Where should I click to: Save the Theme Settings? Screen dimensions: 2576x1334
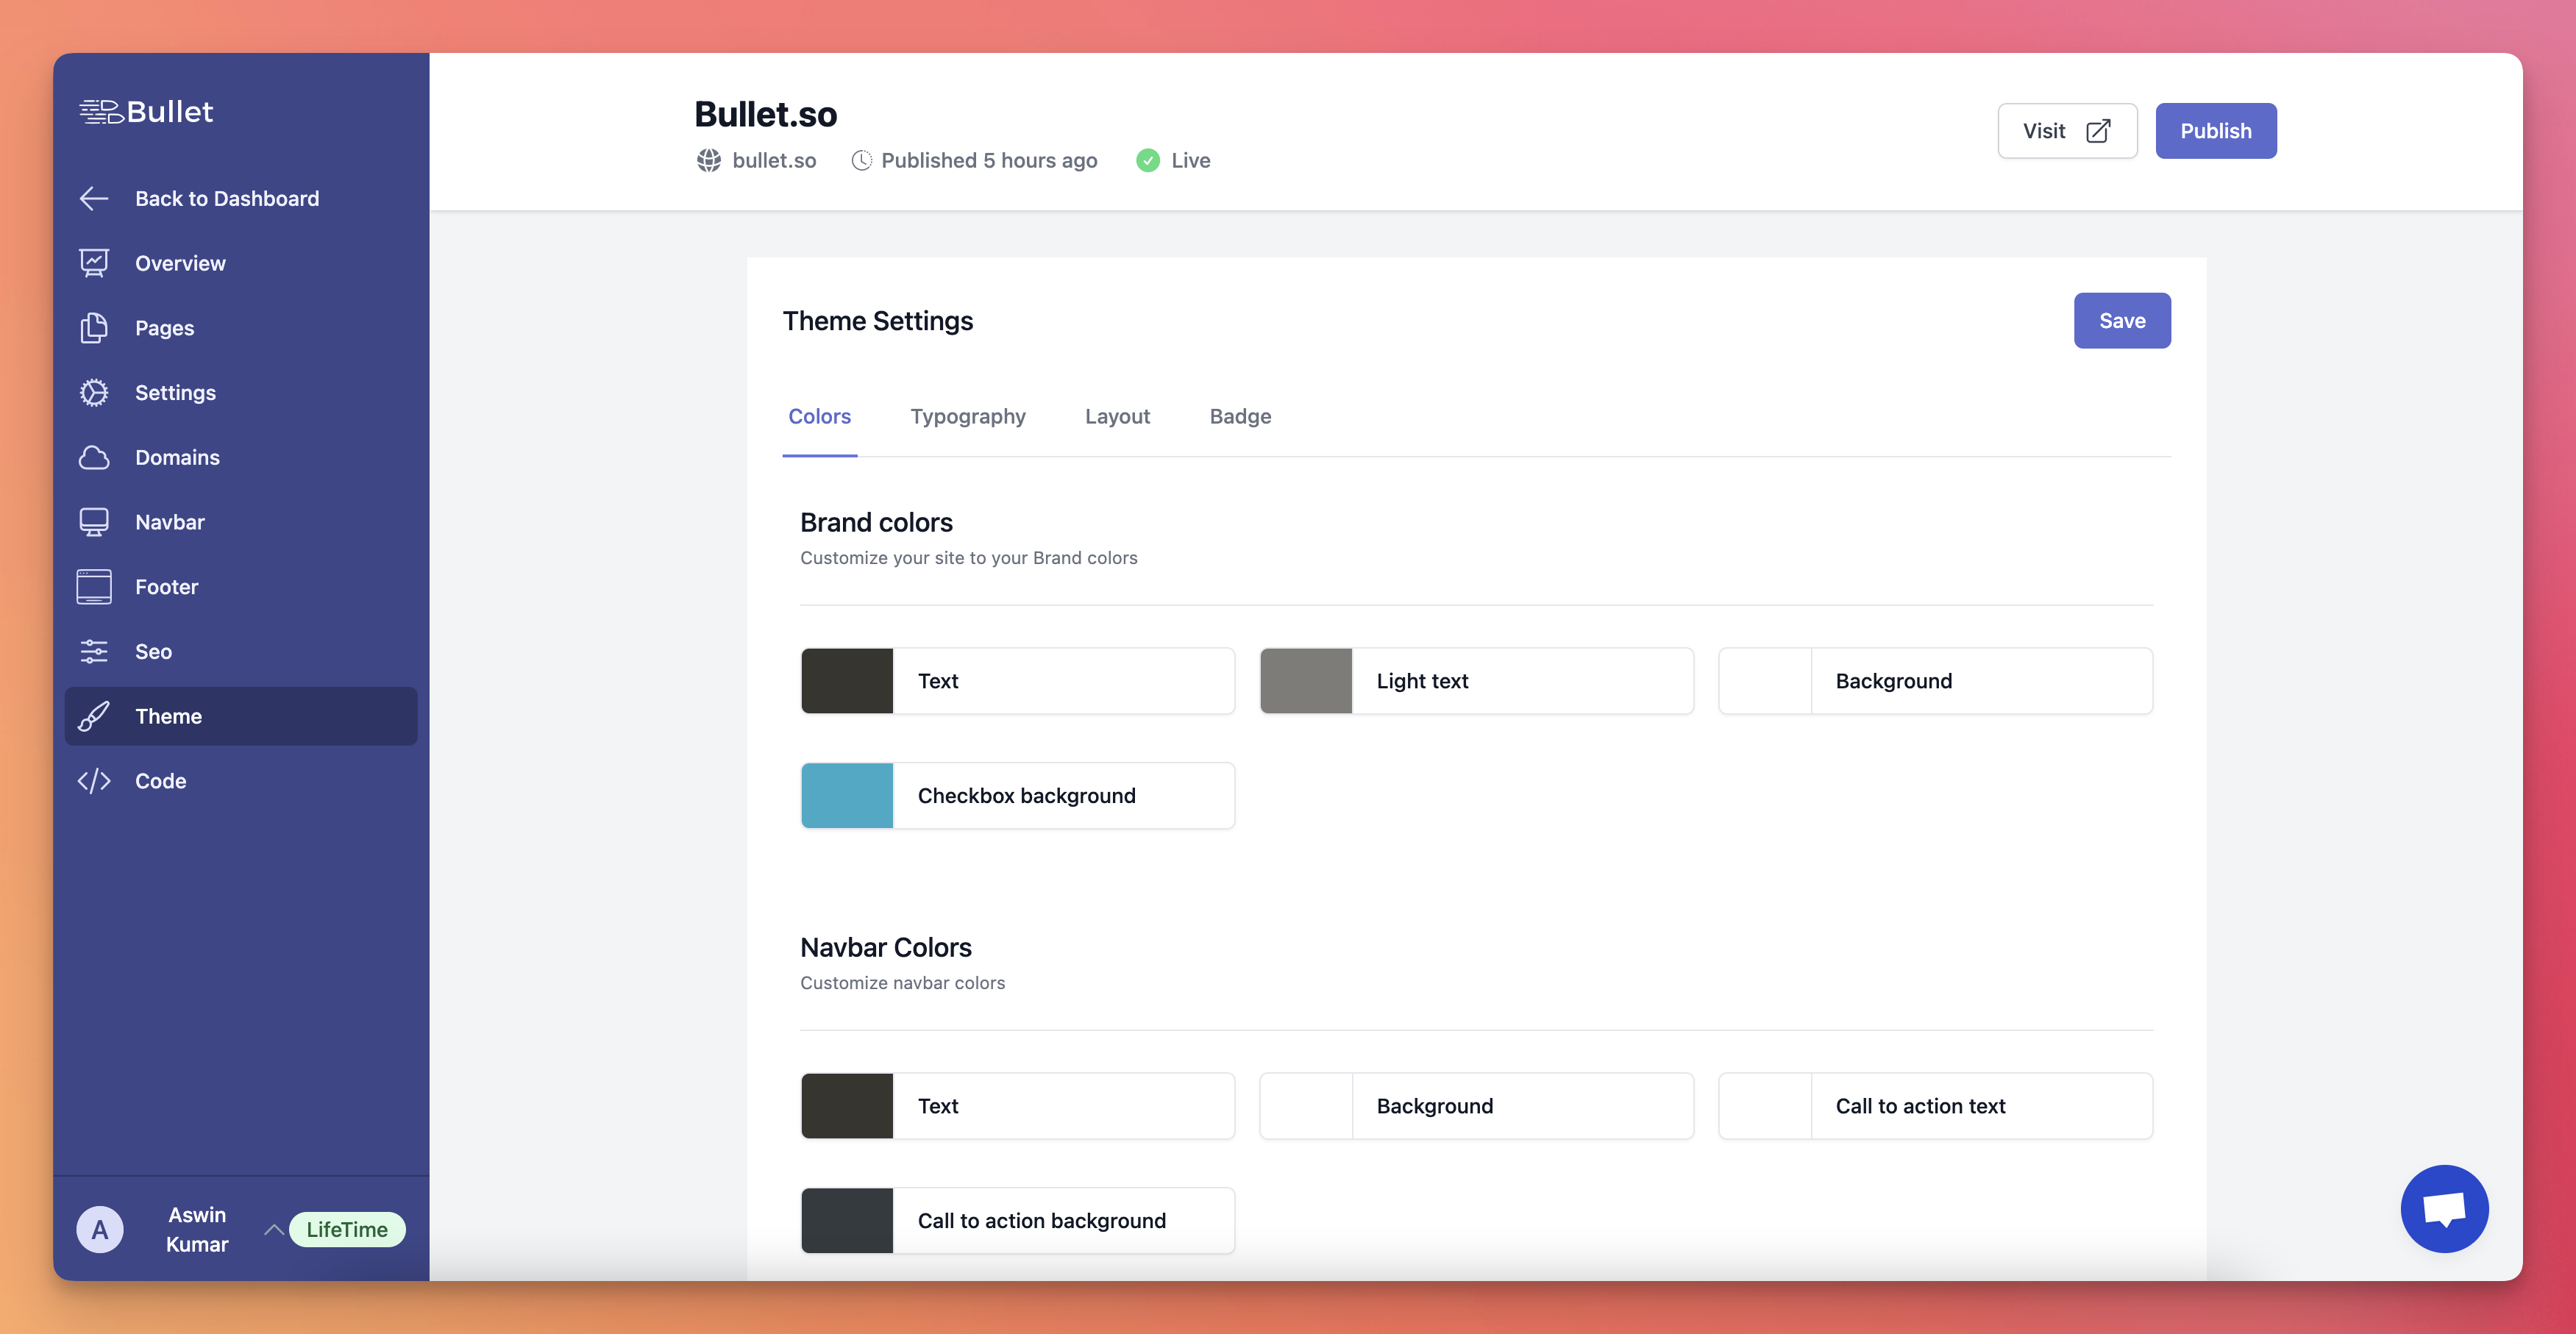point(2122,320)
